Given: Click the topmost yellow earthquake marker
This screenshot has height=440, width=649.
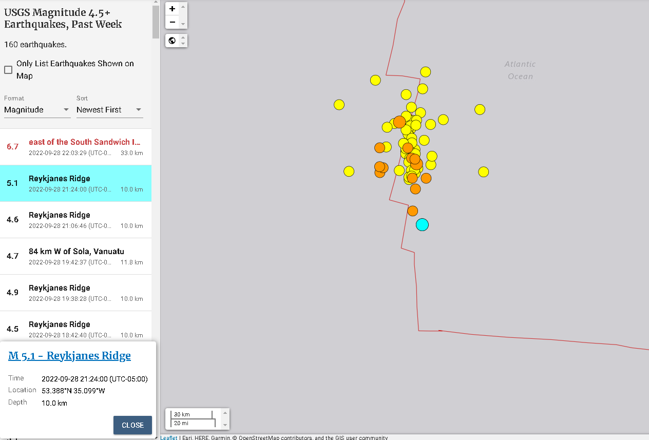Looking at the screenshot, I should (425, 72).
